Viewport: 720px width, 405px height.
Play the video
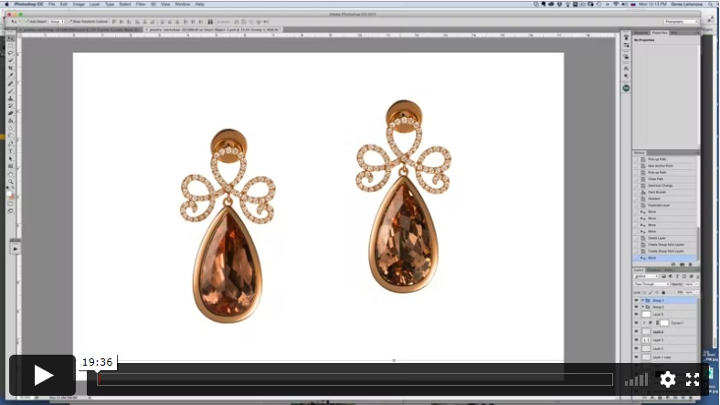[x=42, y=375]
